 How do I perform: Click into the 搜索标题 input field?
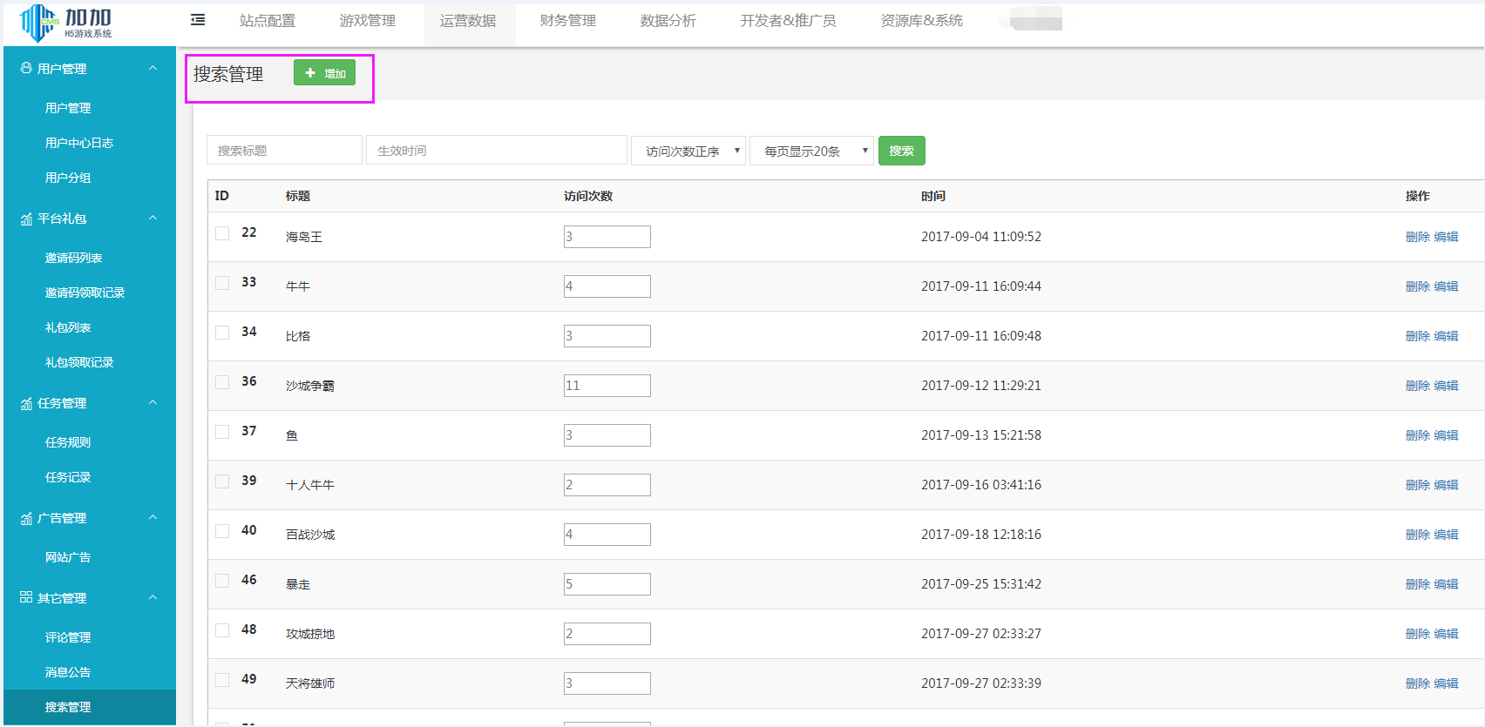284,151
